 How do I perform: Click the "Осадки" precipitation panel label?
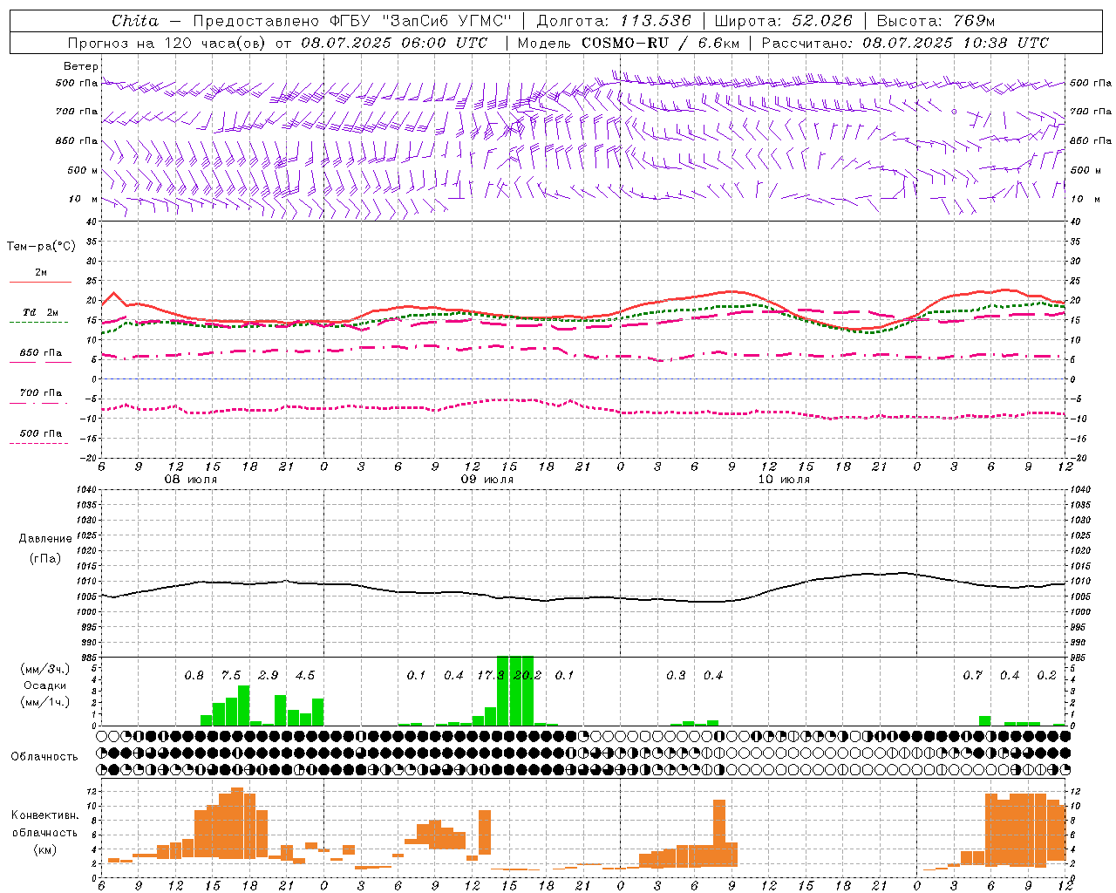[x=44, y=685]
